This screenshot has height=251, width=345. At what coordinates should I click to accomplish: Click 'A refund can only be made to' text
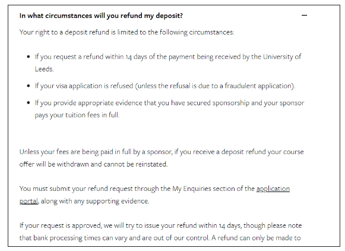pos(256,238)
